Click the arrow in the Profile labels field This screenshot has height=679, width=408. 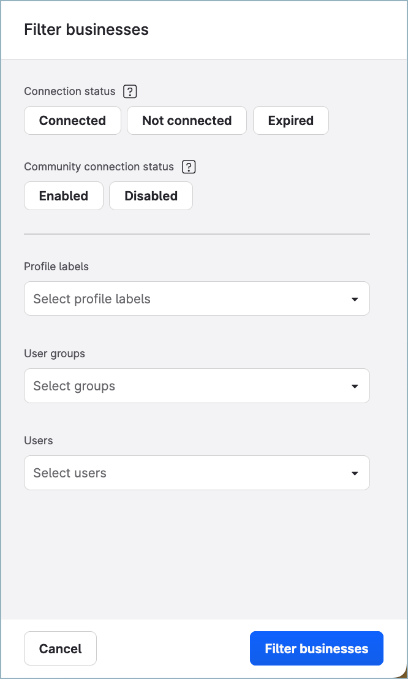[354, 300]
